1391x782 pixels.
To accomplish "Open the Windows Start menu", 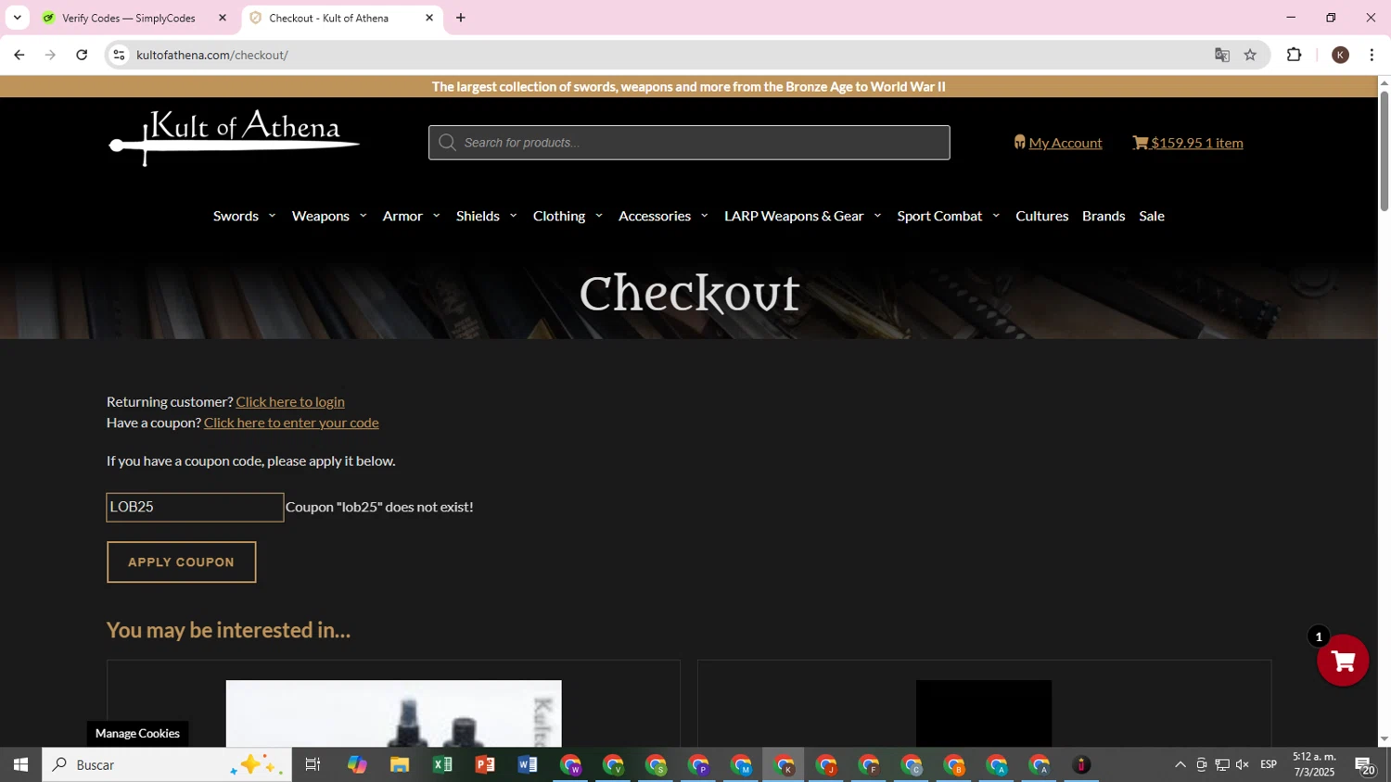I will pyautogui.click(x=20, y=764).
